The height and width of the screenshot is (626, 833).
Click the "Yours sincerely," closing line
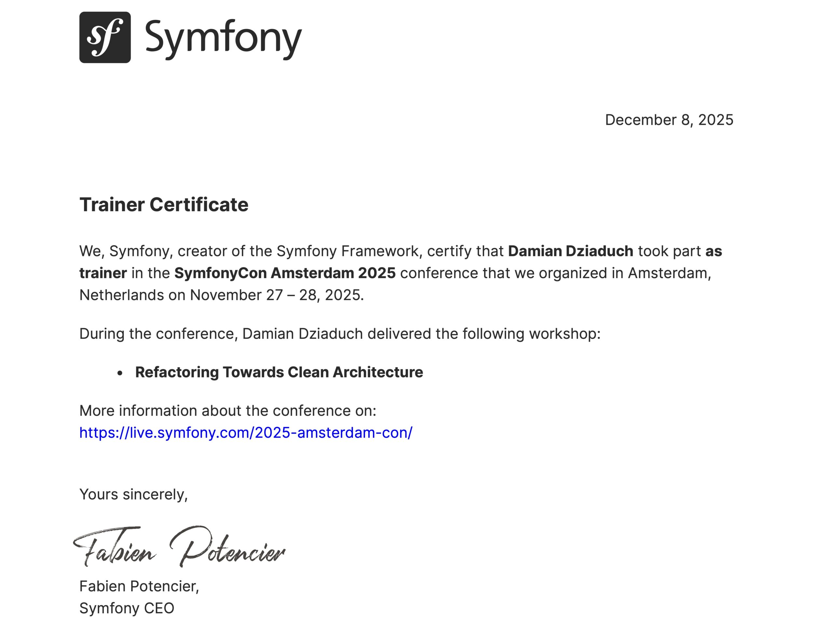[133, 494]
